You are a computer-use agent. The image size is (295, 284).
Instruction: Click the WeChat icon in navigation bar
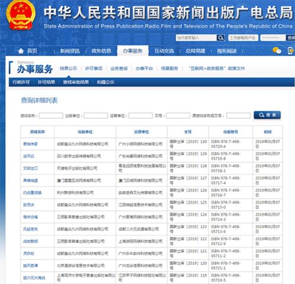click(277, 51)
